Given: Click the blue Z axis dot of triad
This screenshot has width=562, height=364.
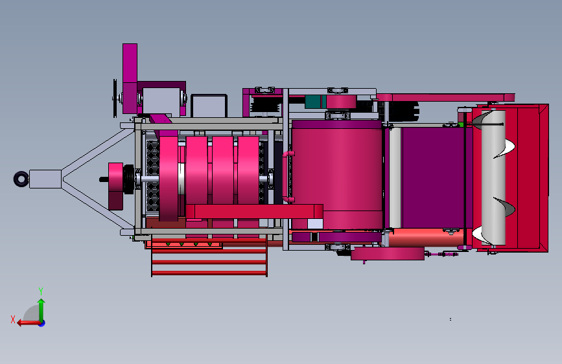Looking at the screenshot, I should (x=42, y=323).
